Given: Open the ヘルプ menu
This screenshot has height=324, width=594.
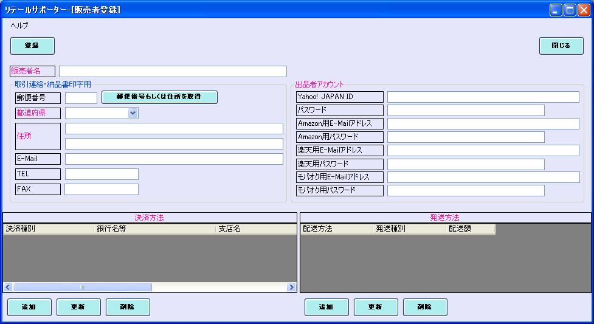Looking at the screenshot, I should coord(19,26).
